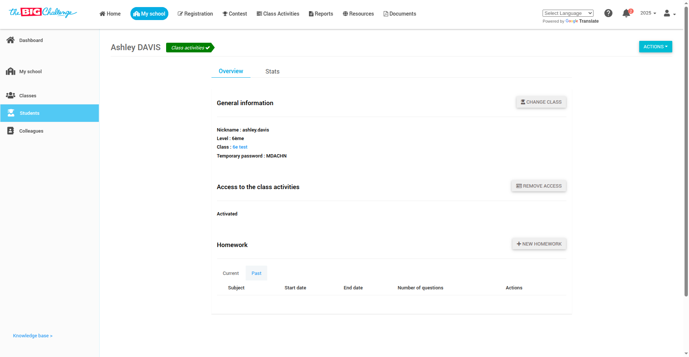
Task: Click the Temporary password MDACHN text
Action: click(x=252, y=156)
